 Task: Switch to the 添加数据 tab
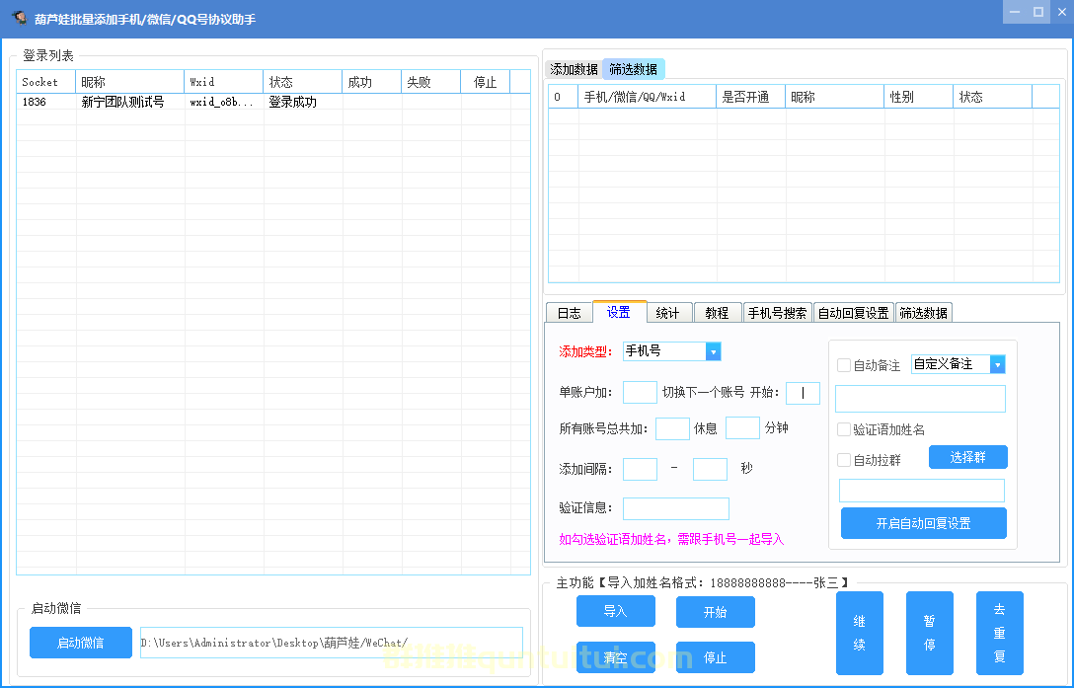[574, 69]
